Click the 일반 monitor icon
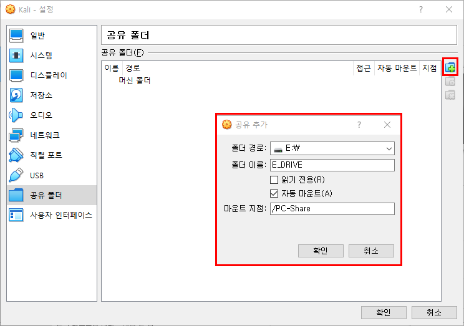The height and width of the screenshot is (326, 464). (x=16, y=36)
